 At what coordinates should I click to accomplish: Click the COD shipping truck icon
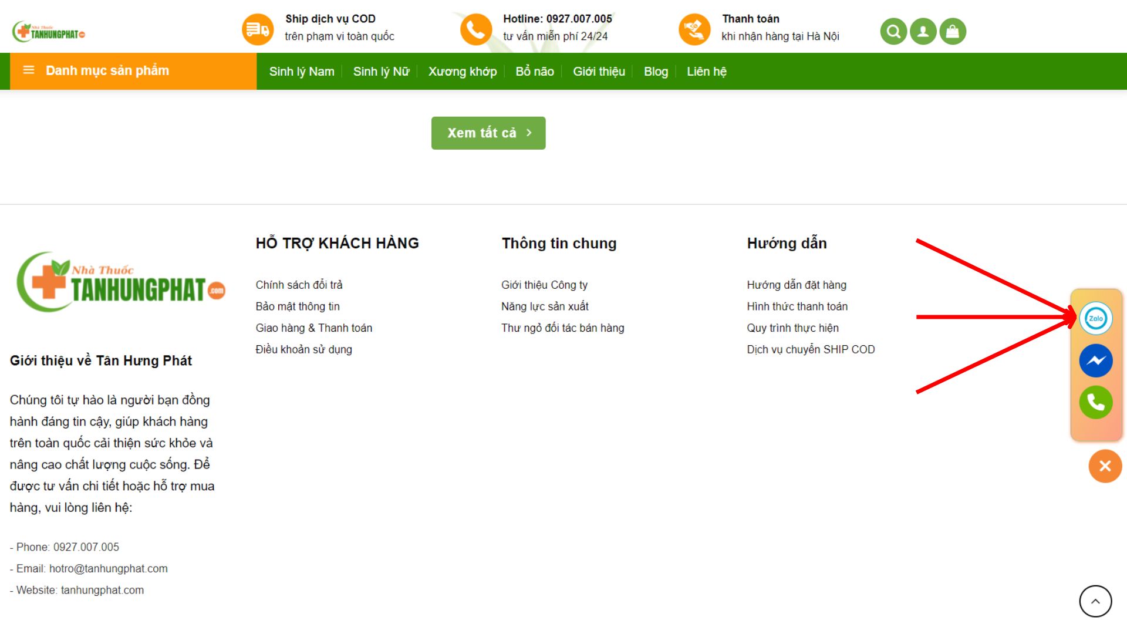point(258,29)
